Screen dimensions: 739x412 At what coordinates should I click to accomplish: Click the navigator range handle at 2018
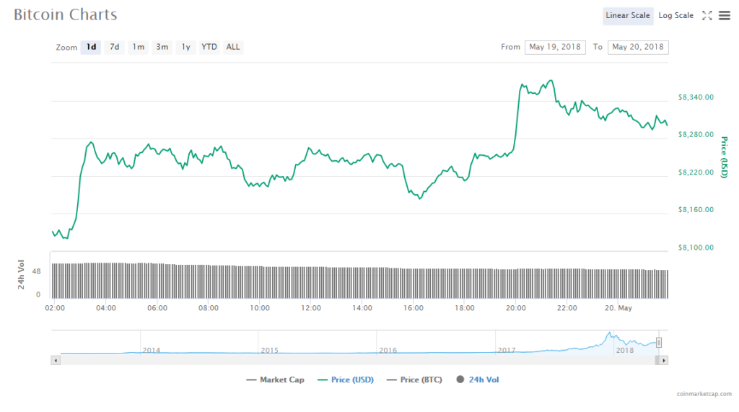(x=658, y=343)
